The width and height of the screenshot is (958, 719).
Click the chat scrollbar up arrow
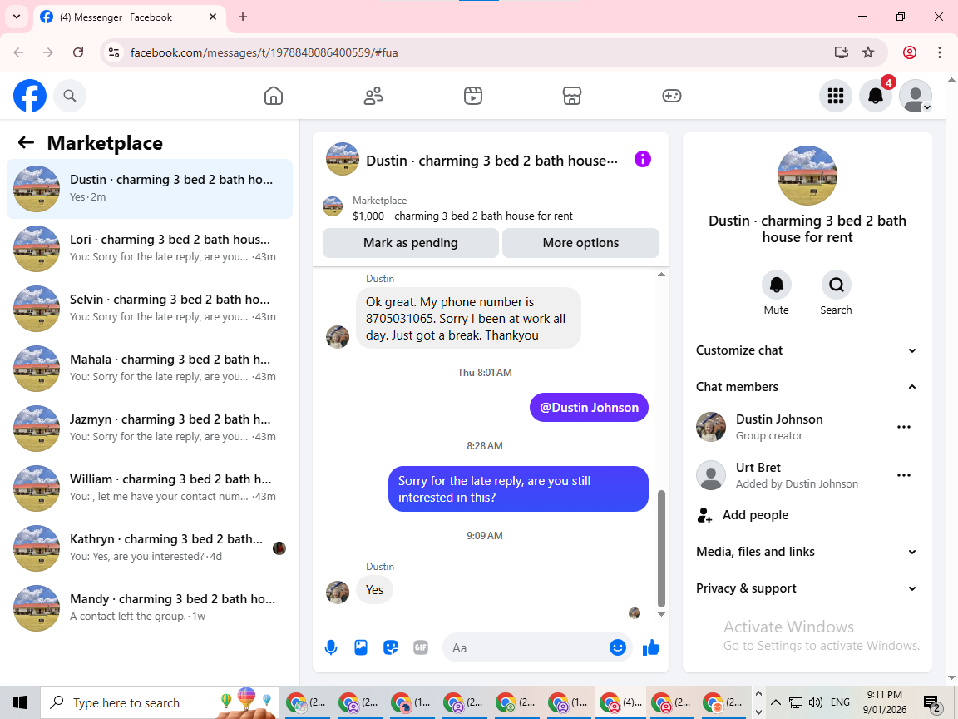pyautogui.click(x=661, y=275)
